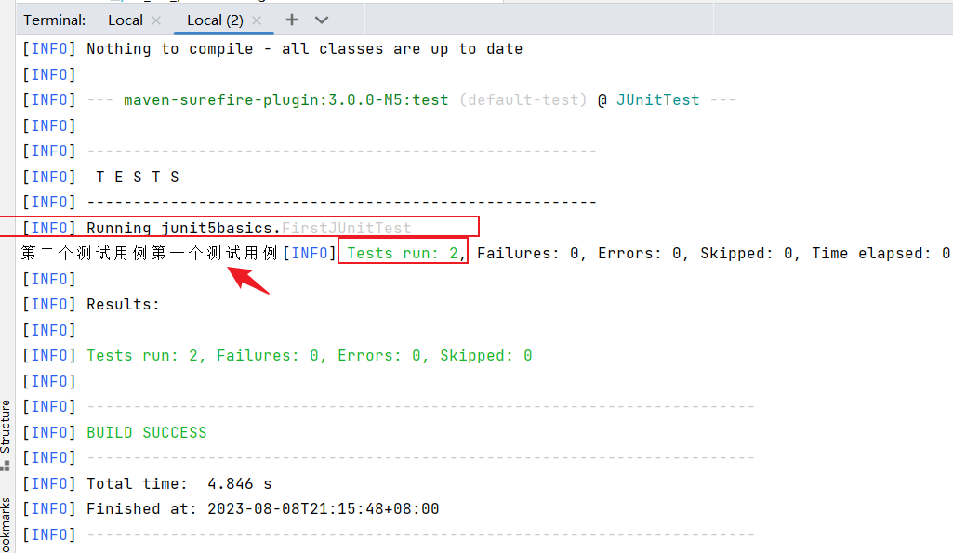Expand the terminal tabs chevron dropdown
The width and height of the screenshot is (953, 553).
[x=322, y=20]
